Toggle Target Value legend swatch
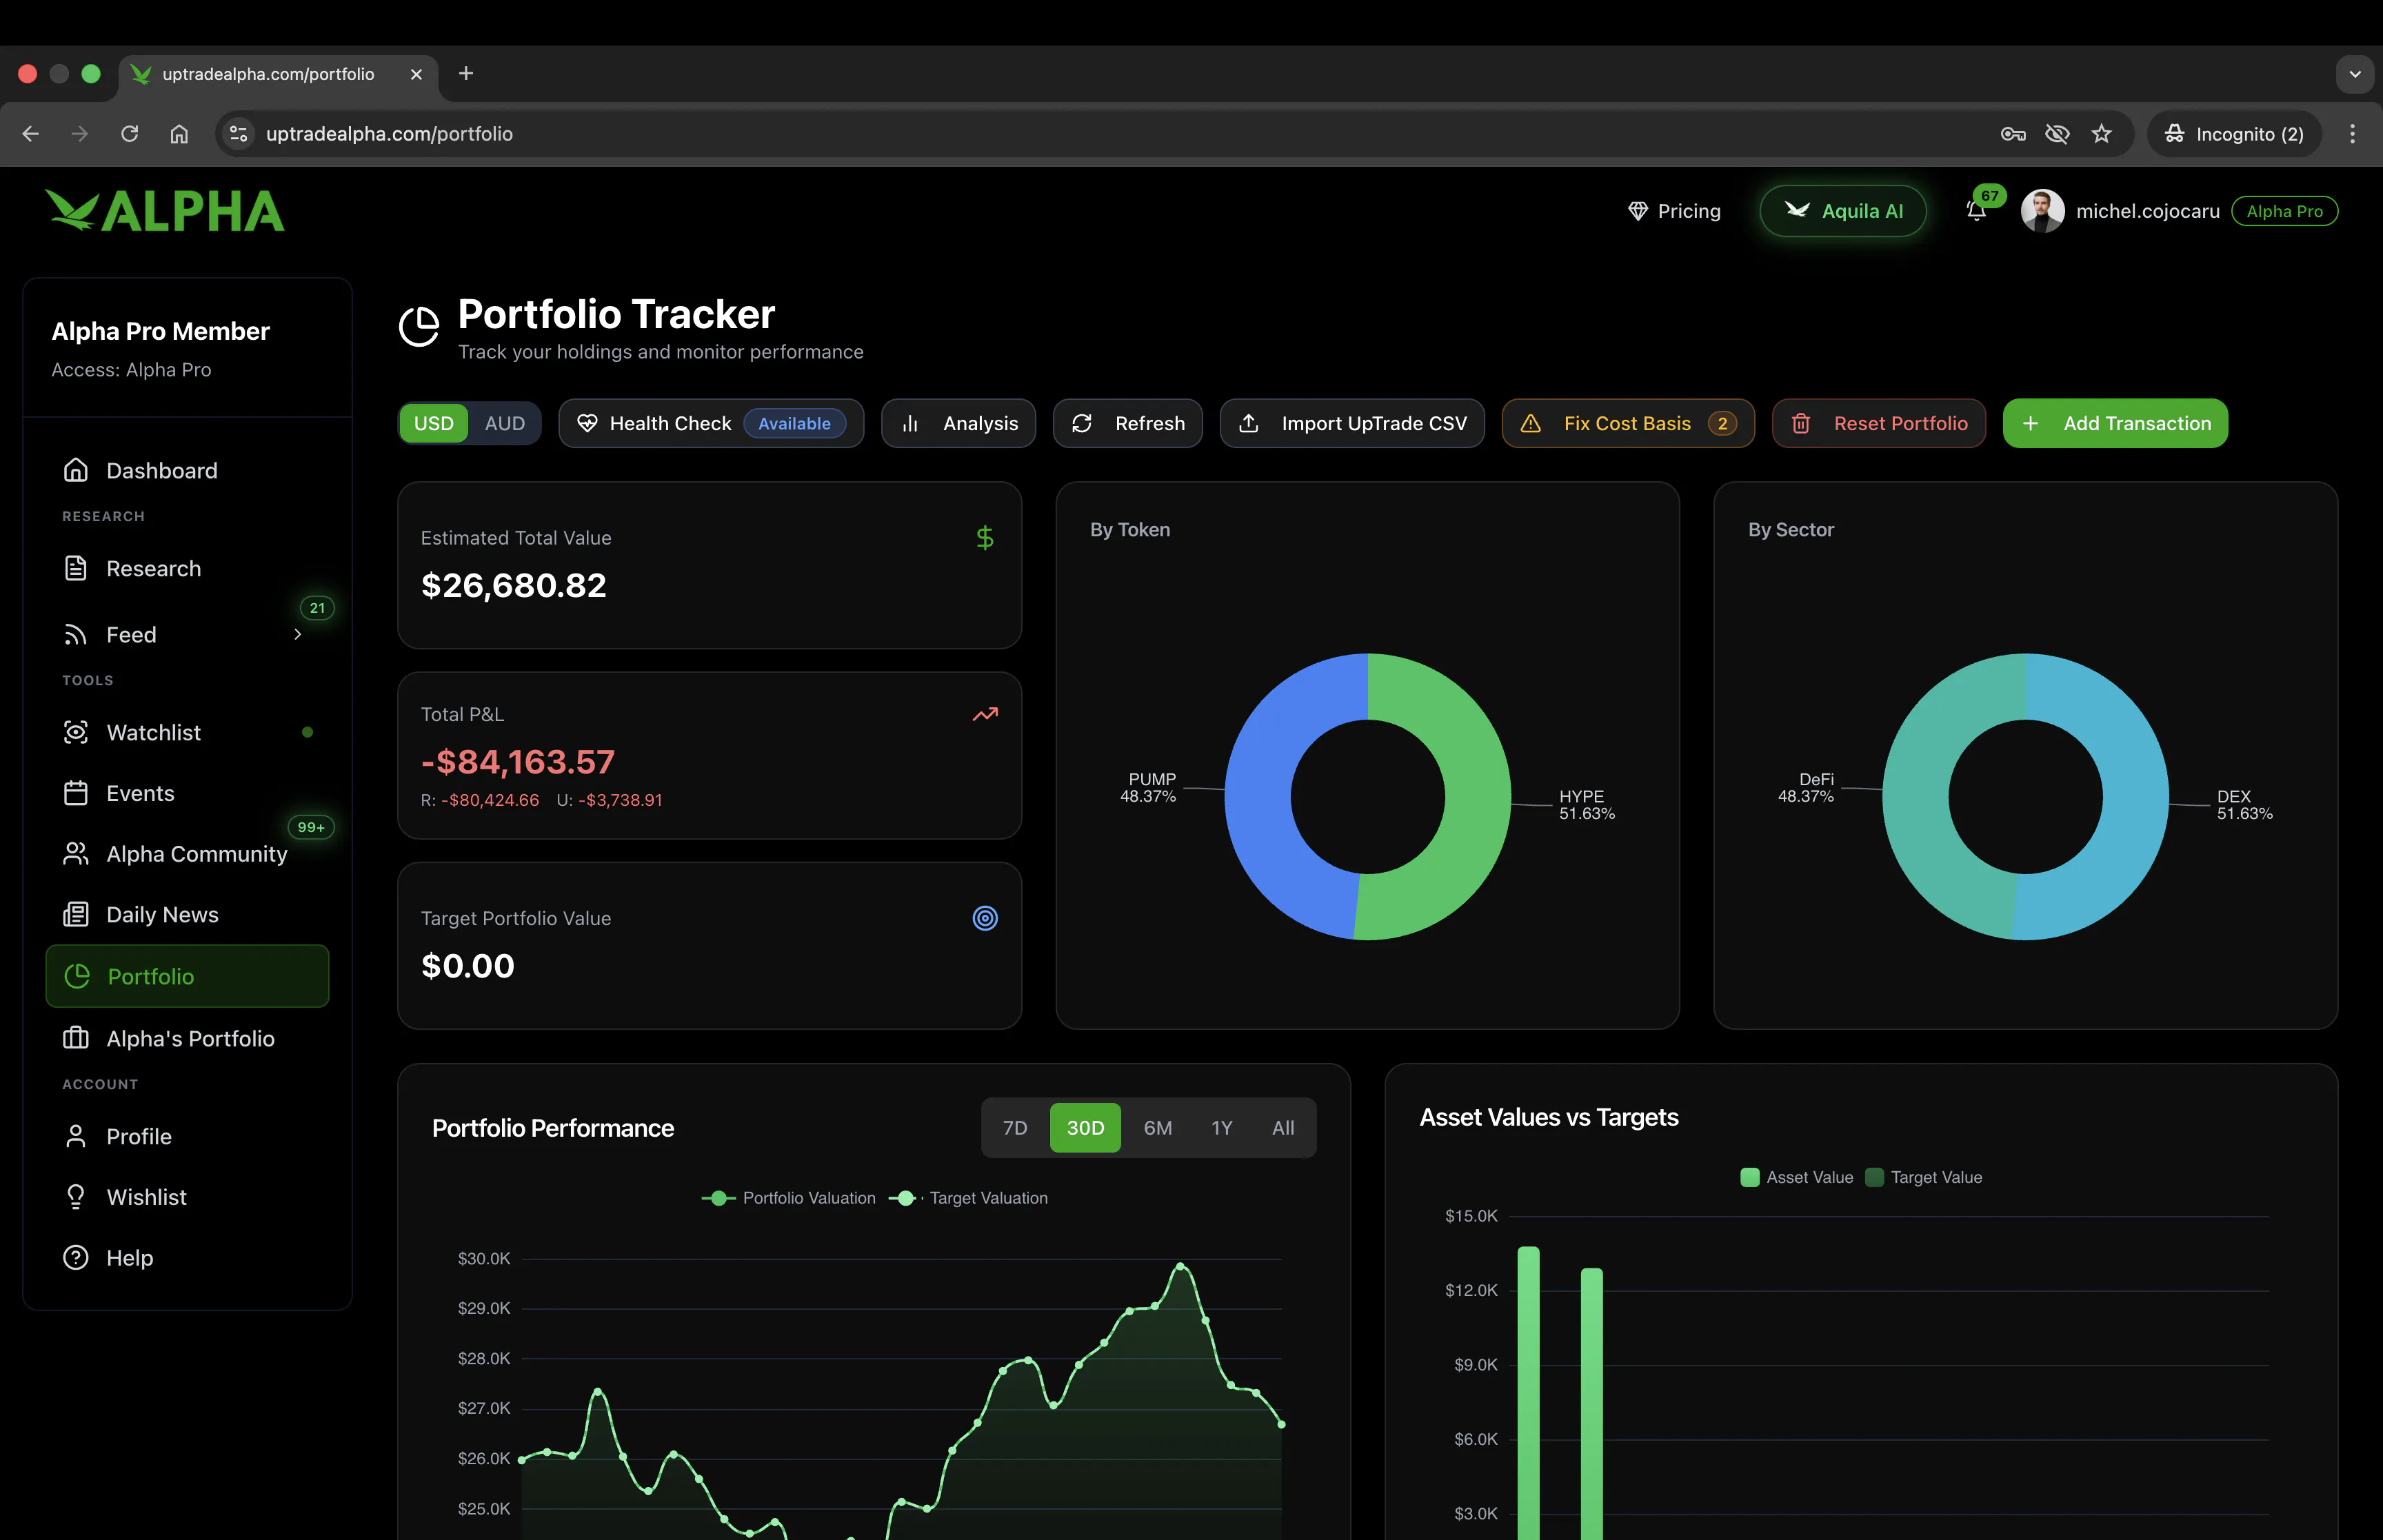The height and width of the screenshot is (1540, 2383). (x=1874, y=1177)
